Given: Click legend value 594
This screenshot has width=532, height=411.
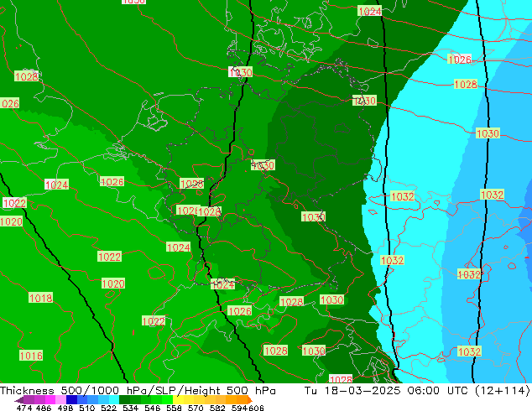Looking at the screenshot, I should click(x=239, y=408).
